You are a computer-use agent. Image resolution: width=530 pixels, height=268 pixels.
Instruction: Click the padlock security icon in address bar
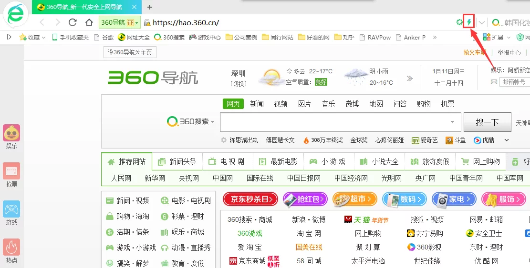(x=147, y=22)
